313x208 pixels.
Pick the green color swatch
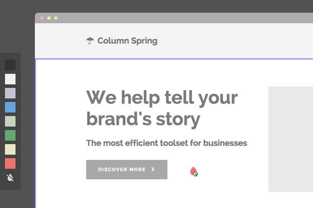pyautogui.click(x=10, y=135)
